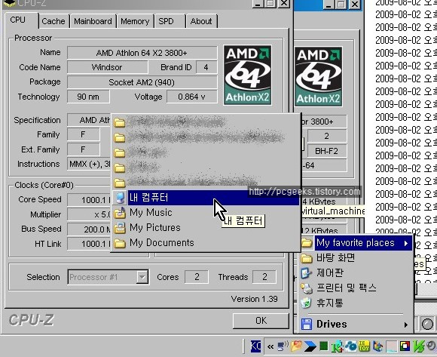
Task: Click the folder with heart tray icon
Action: (296, 346)
